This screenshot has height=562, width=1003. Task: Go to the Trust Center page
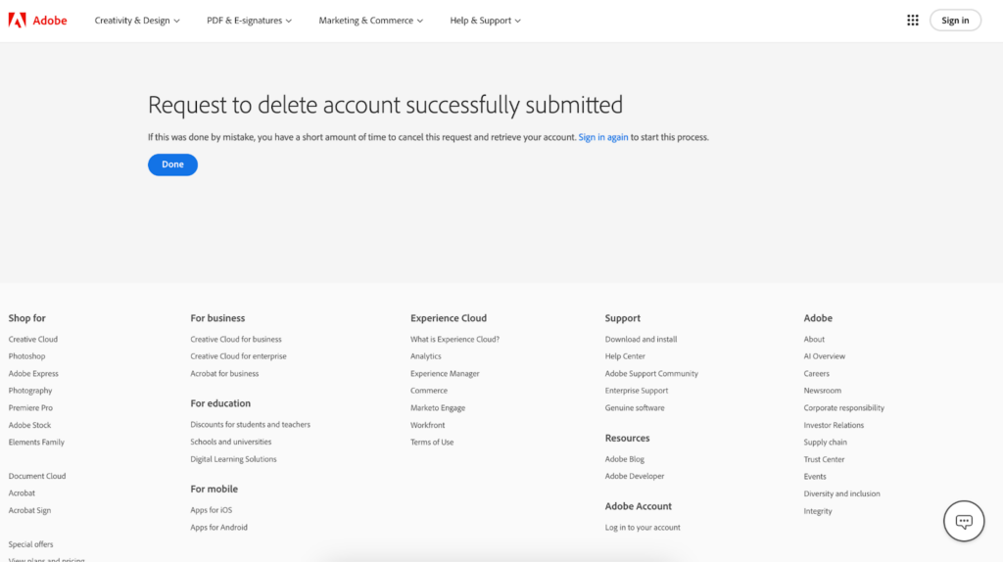tap(824, 459)
